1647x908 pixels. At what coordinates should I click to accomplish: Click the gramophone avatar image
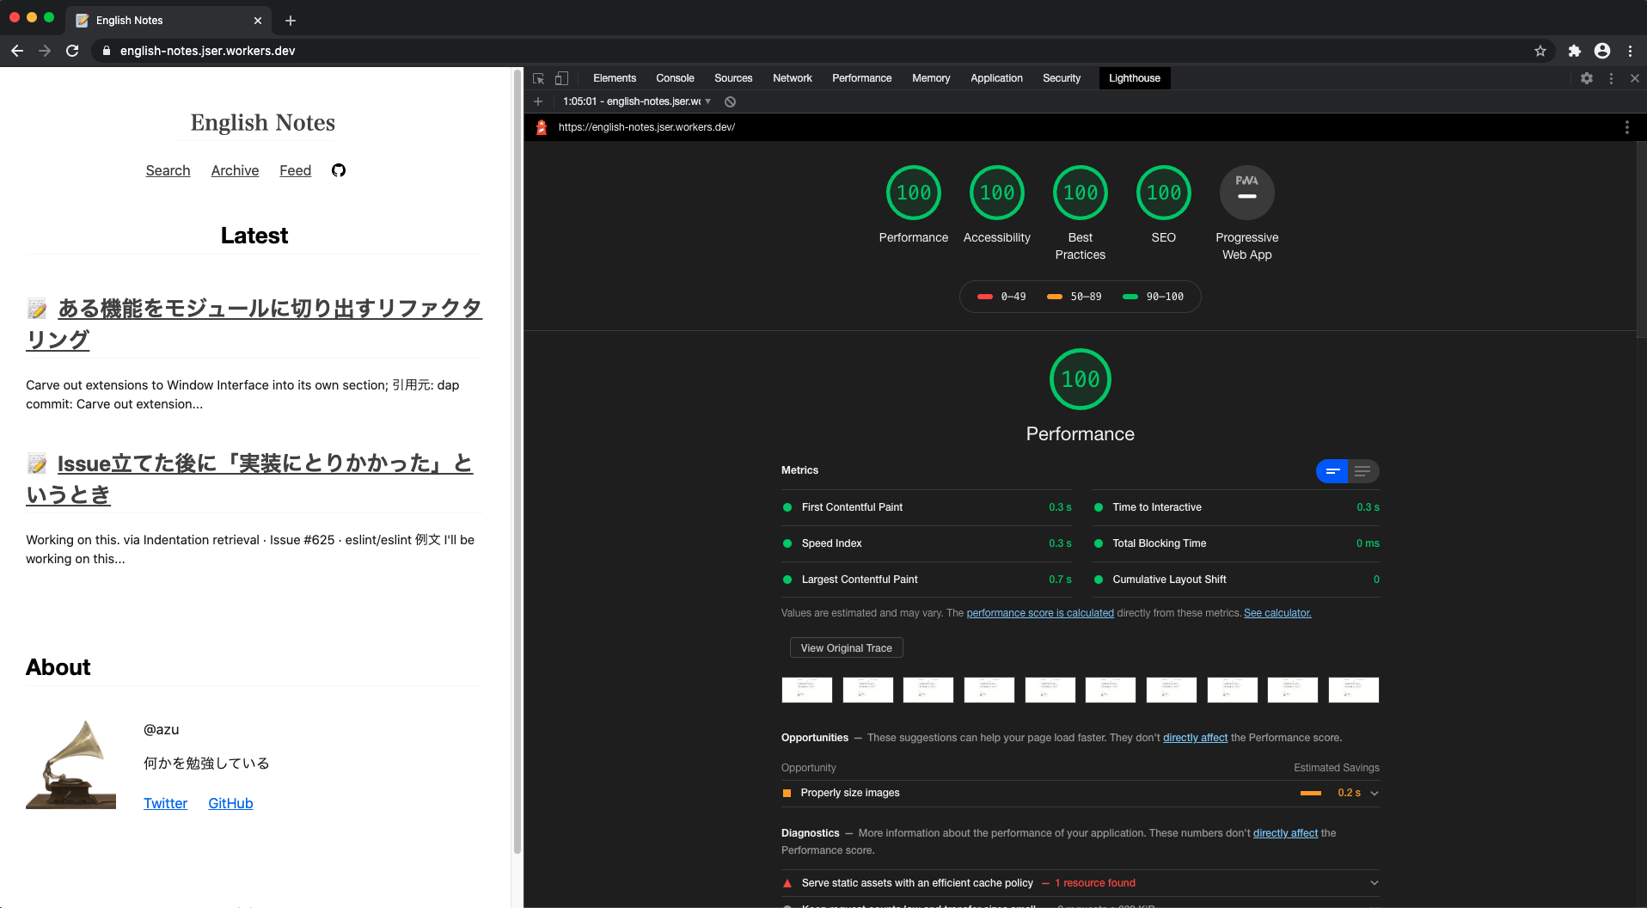pyautogui.click(x=70, y=764)
